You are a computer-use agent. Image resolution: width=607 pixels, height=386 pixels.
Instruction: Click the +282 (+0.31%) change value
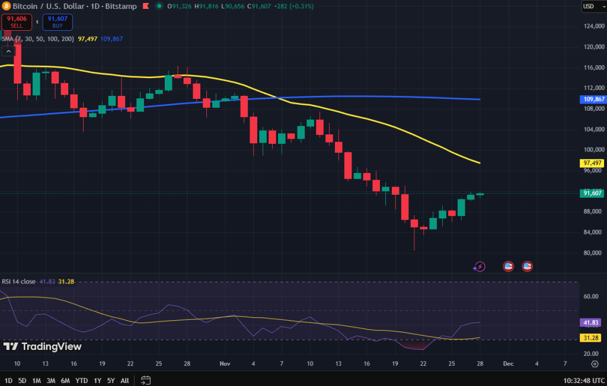coord(293,6)
